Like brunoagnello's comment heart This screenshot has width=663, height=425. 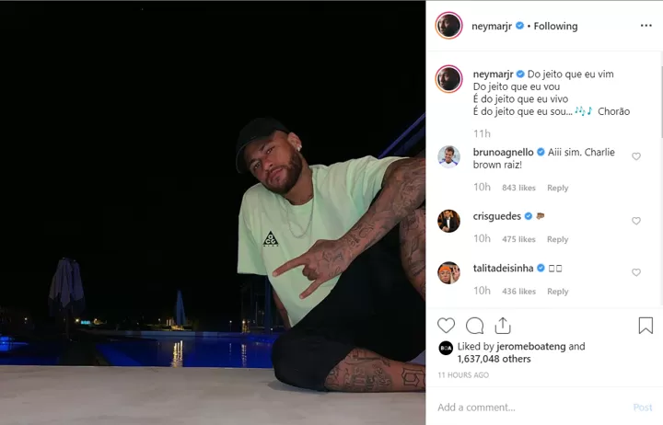tap(636, 156)
